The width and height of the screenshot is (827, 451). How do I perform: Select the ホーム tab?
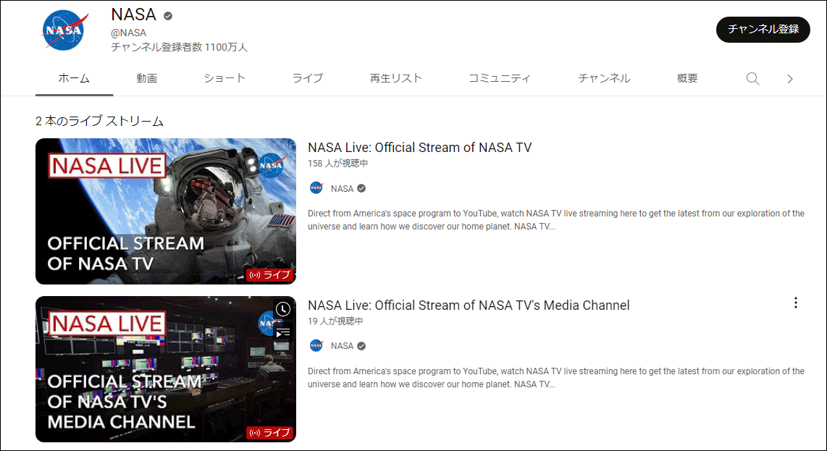[74, 78]
